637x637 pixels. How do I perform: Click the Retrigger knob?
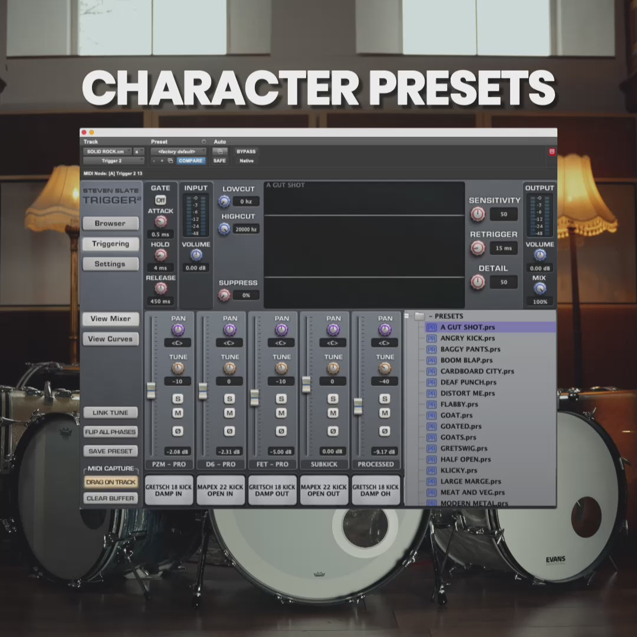pyautogui.click(x=478, y=248)
